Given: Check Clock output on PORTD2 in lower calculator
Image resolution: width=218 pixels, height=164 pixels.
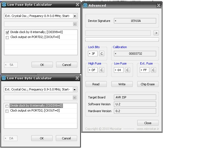Looking at the screenshot, I should [7, 111].
